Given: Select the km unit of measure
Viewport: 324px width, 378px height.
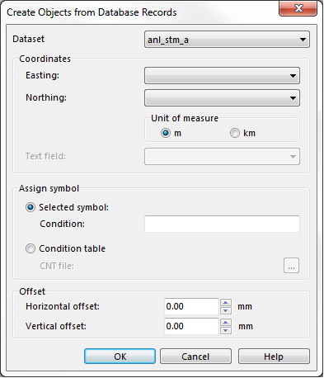Looking at the screenshot, I should coord(235,133).
